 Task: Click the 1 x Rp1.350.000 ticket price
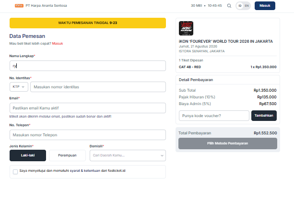point(263,67)
